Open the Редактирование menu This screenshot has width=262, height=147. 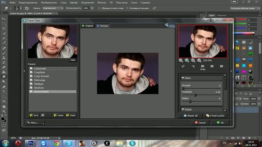(28, 2)
